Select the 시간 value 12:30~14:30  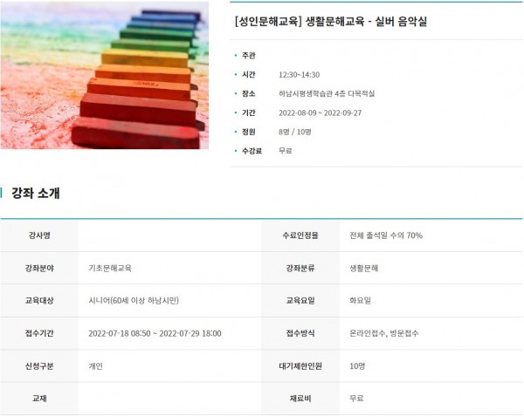click(x=299, y=75)
